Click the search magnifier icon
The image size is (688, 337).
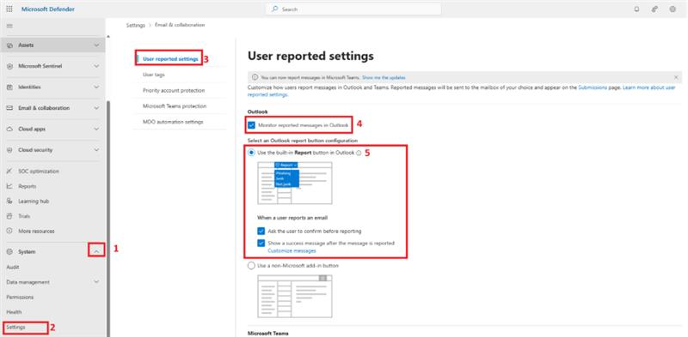pos(275,9)
